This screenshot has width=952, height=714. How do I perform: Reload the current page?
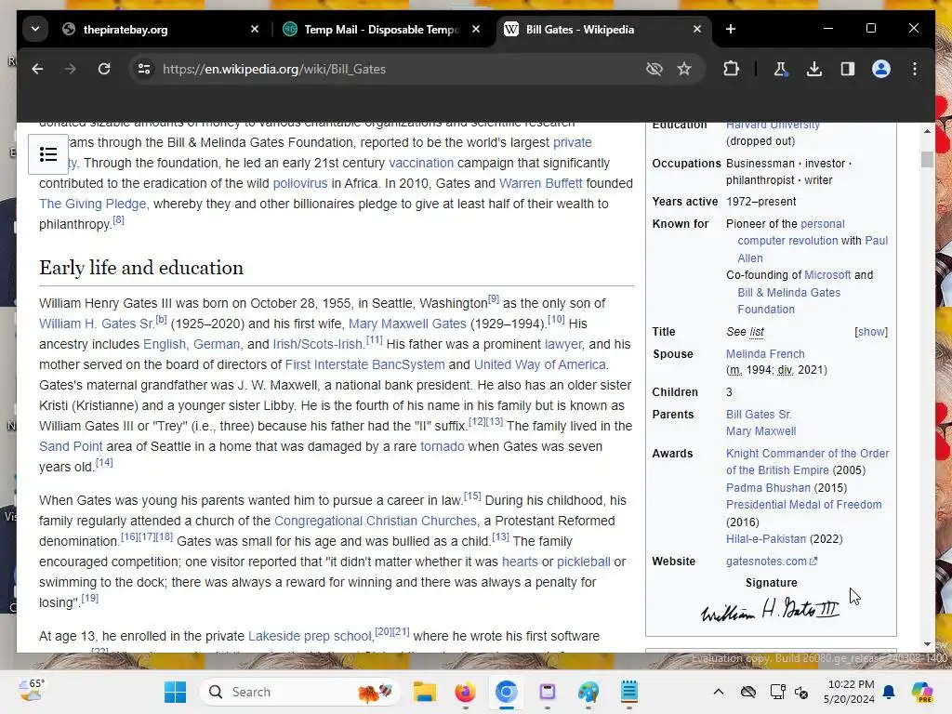(104, 69)
